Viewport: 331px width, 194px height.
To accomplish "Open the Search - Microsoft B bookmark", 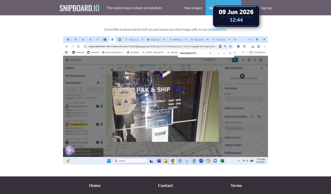I will (153, 52).
